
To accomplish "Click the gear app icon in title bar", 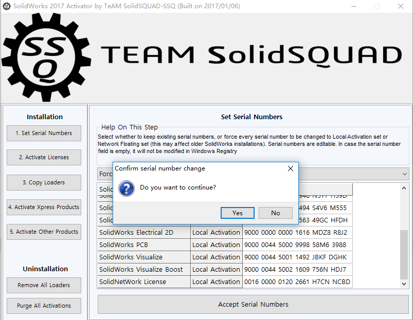I will (6, 6).
